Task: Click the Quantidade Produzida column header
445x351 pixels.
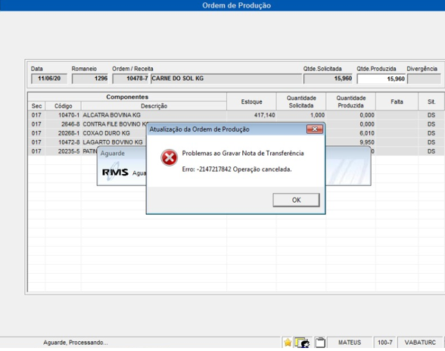Action: (x=351, y=101)
